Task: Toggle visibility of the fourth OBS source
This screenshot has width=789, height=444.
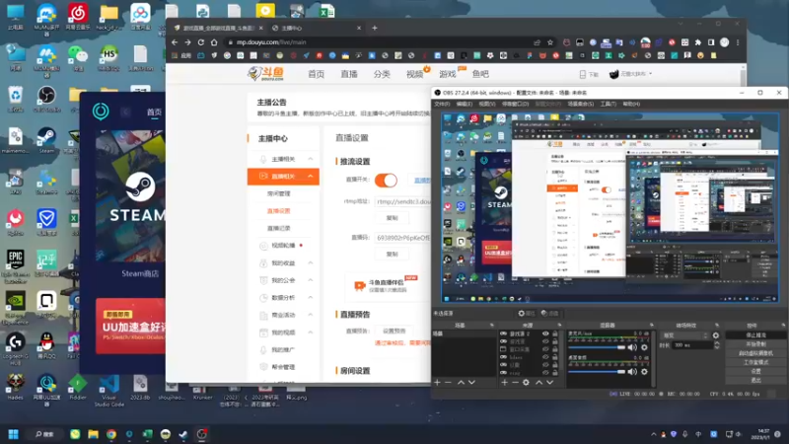Action: point(545,357)
